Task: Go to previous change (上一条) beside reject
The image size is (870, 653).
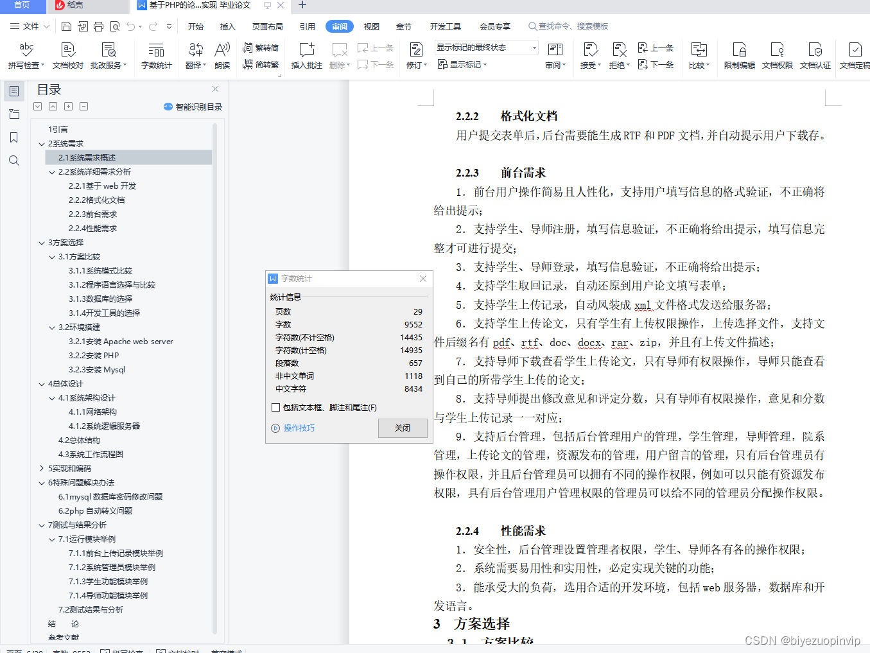Action: [x=656, y=48]
